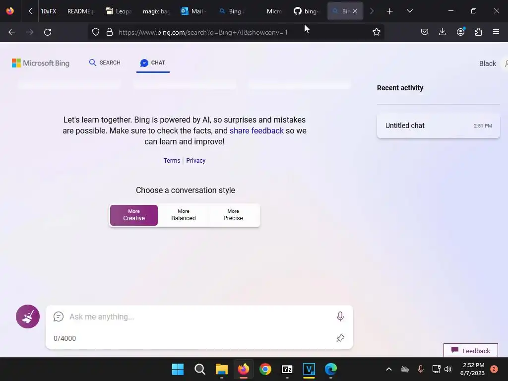Viewport: 508px width, 381px height.
Task: Open the downloads panel
Action: (x=442, y=32)
